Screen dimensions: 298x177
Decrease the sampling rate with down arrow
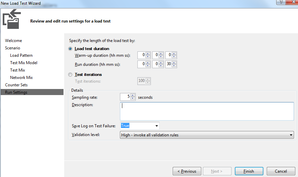click(133, 99)
